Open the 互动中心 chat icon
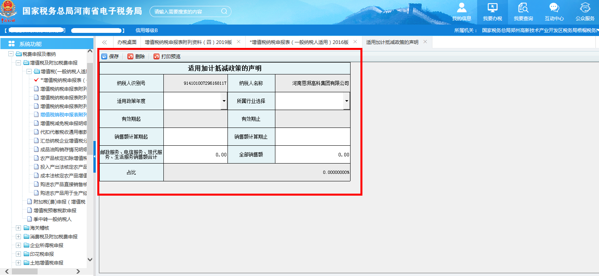Viewport: 599px width, 276px height. (x=554, y=8)
